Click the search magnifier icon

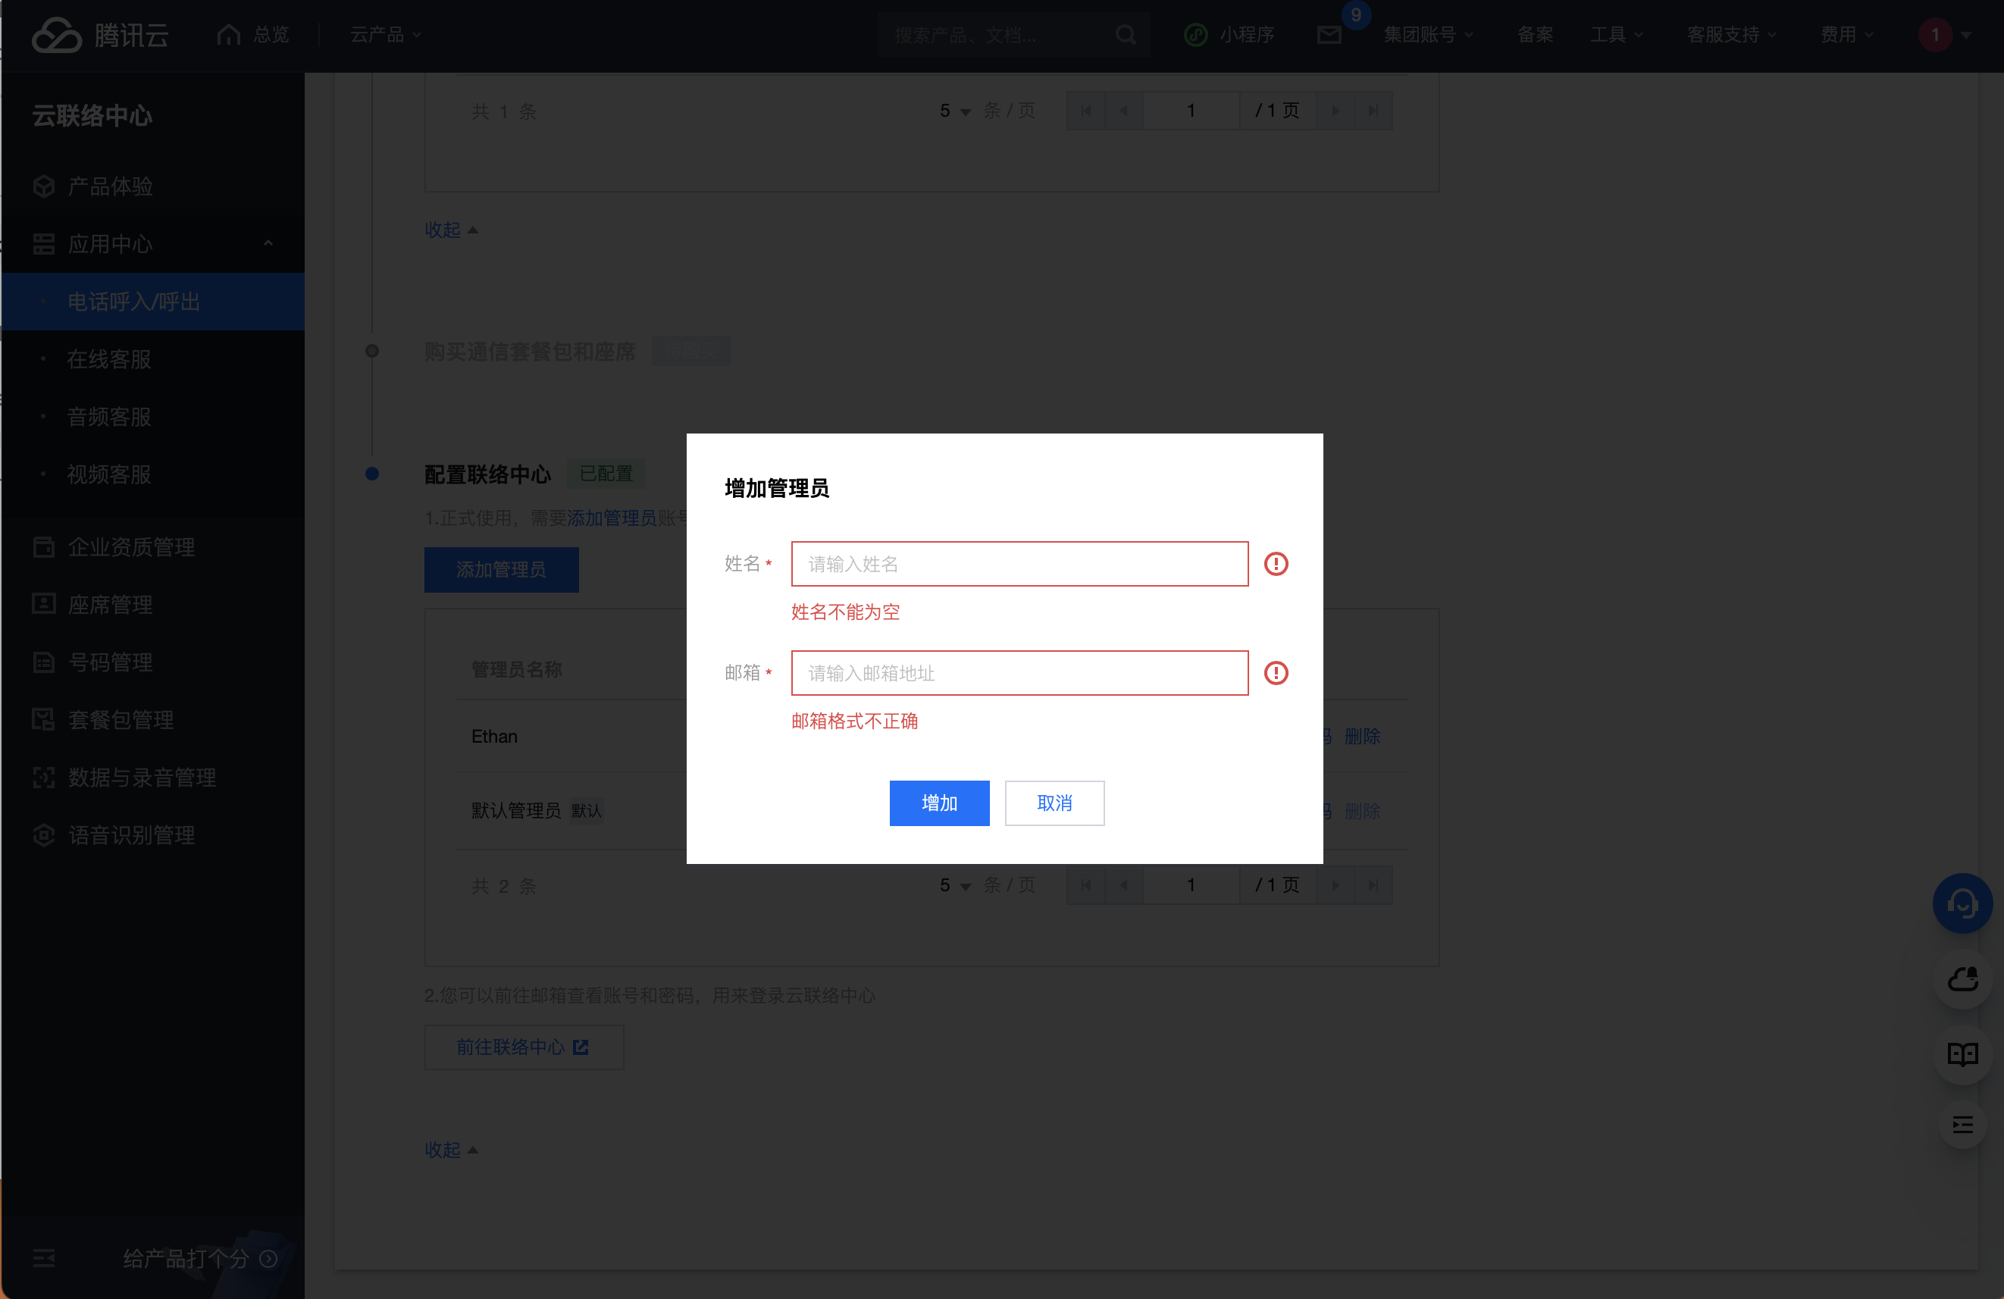coord(1126,35)
